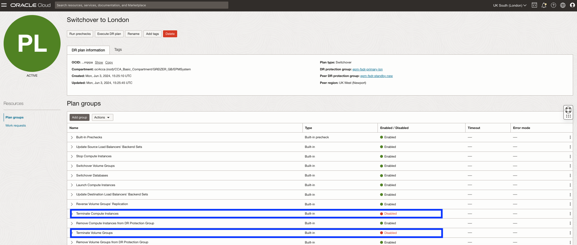Open the UK South (London) region selector
The height and width of the screenshot is (245, 577).
click(x=510, y=5)
